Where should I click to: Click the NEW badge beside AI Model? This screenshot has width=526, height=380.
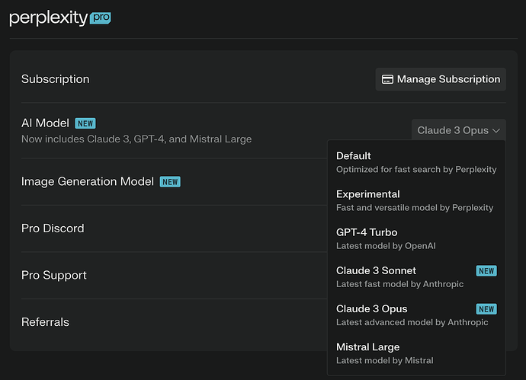coord(85,123)
